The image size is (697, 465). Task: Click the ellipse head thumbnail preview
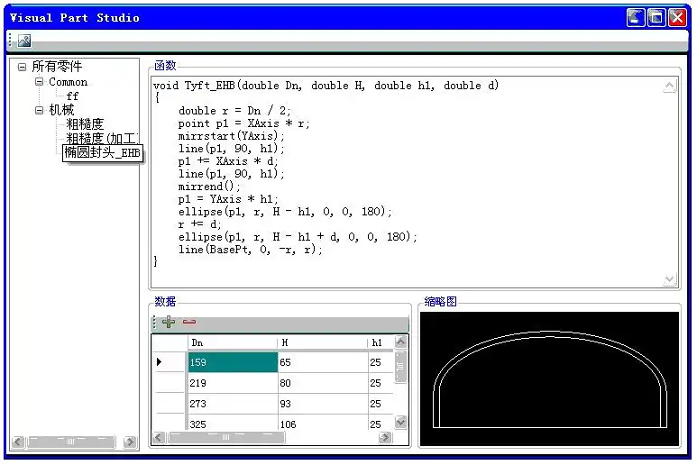click(549, 378)
